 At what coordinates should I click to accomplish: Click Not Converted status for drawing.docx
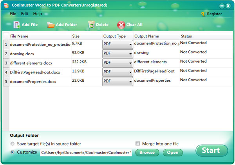click(x=193, y=52)
